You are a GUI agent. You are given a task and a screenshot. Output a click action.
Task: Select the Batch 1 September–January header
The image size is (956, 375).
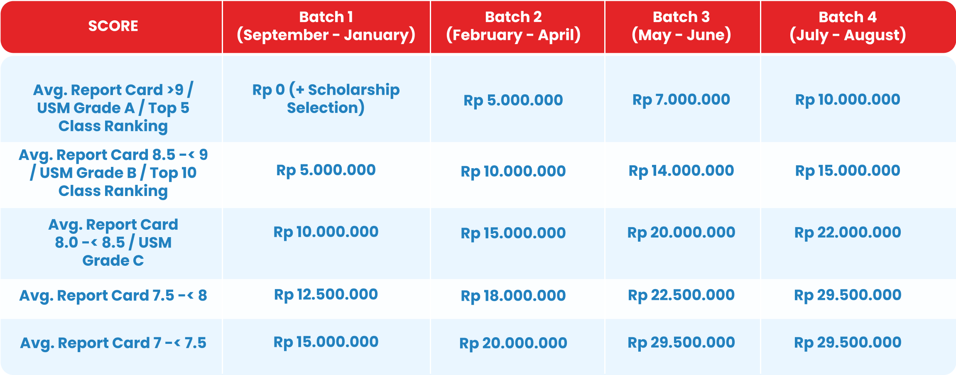click(x=326, y=26)
